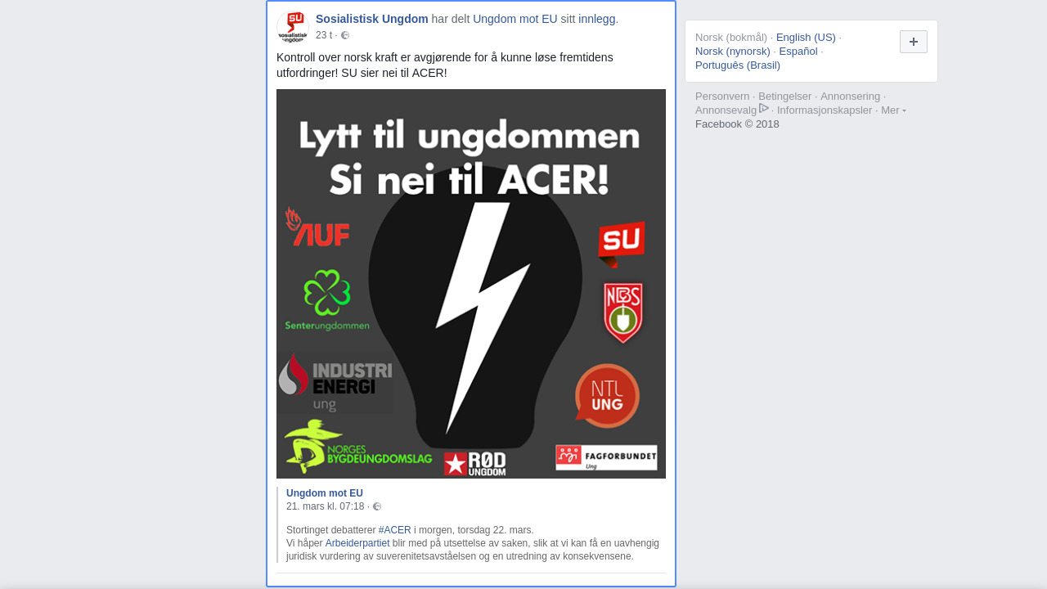Switch language to Norsk (nynorsk)
The height and width of the screenshot is (589, 1047).
[733, 51]
